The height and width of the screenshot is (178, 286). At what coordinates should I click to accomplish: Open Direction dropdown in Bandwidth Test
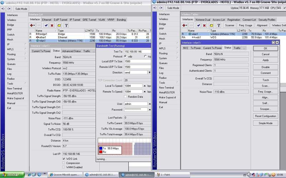click(x=149, y=72)
